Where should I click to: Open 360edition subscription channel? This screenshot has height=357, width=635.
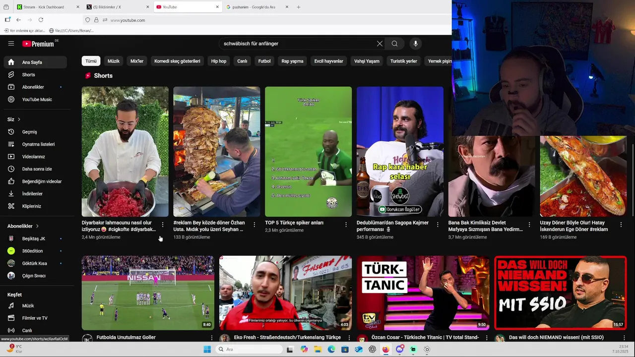pyautogui.click(x=35, y=251)
